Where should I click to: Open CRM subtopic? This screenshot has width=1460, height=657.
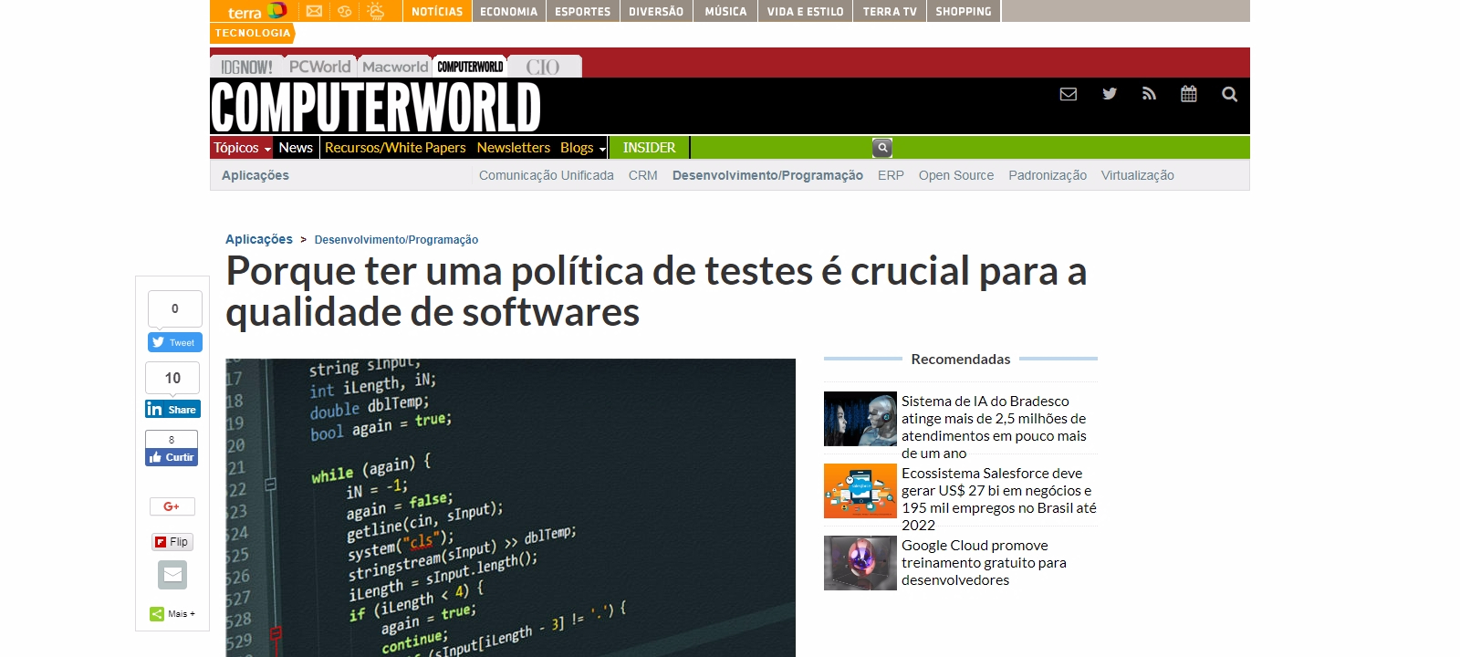pyautogui.click(x=642, y=175)
